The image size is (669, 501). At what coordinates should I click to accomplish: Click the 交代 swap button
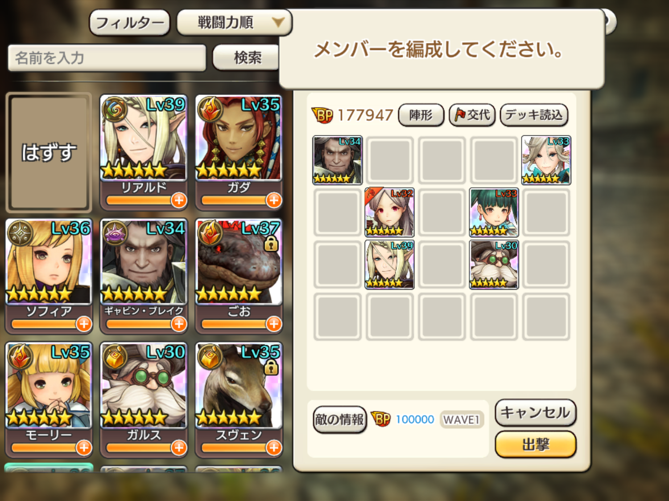[x=472, y=115]
